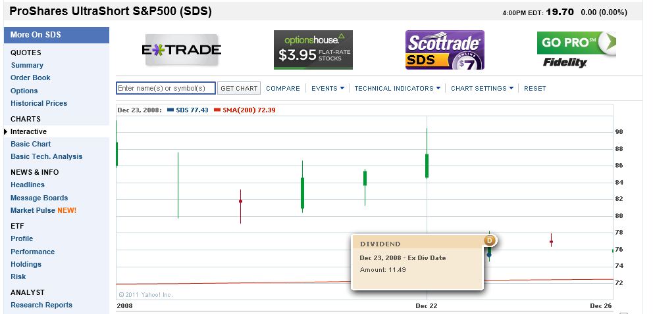Open the Research Reports link

coord(41,305)
